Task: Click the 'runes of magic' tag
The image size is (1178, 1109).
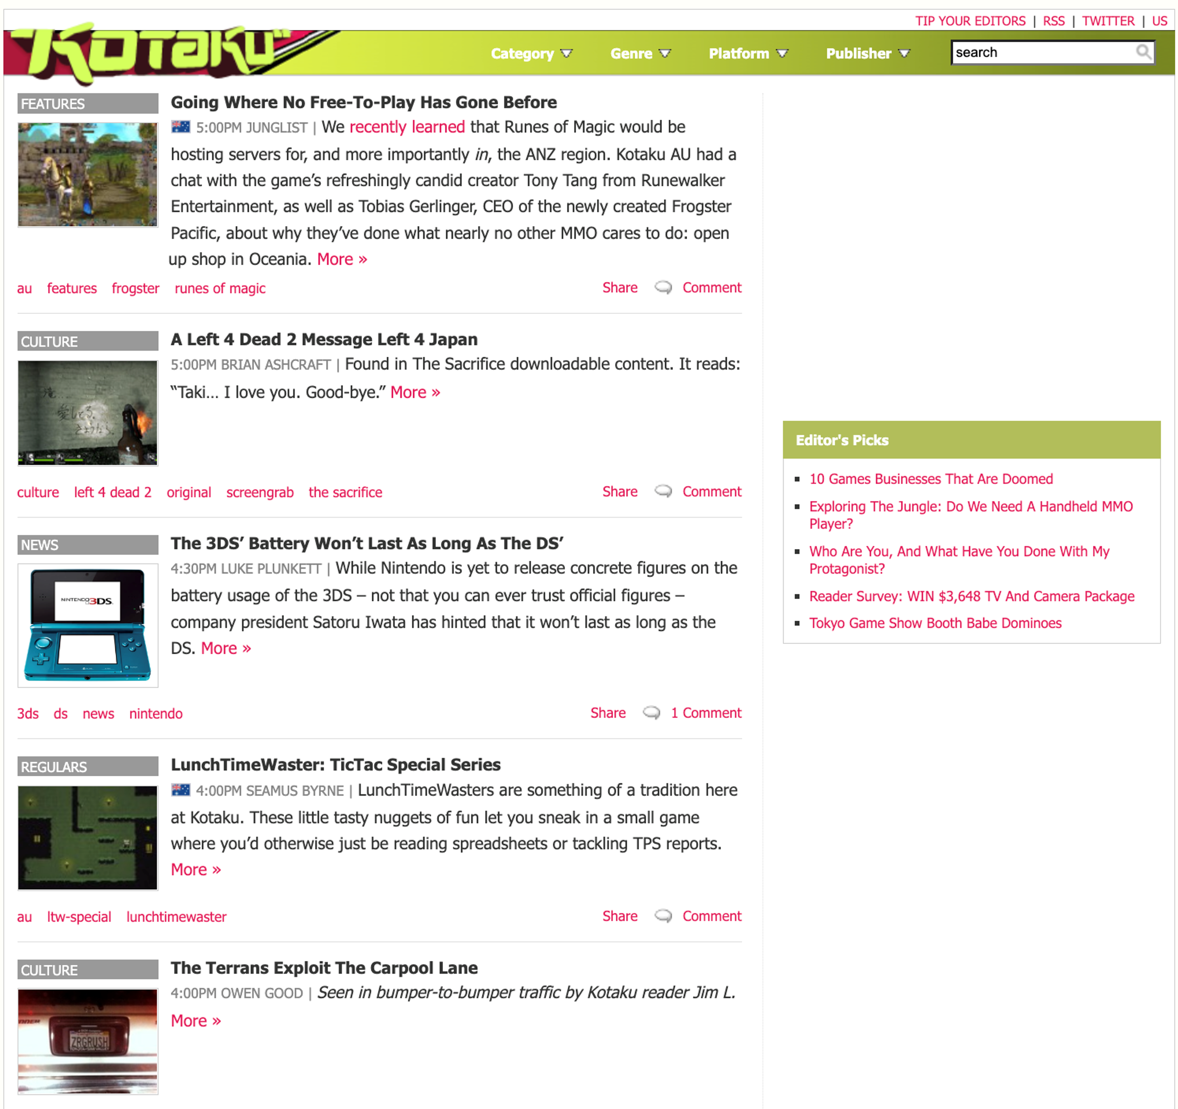Action: pos(220,288)
